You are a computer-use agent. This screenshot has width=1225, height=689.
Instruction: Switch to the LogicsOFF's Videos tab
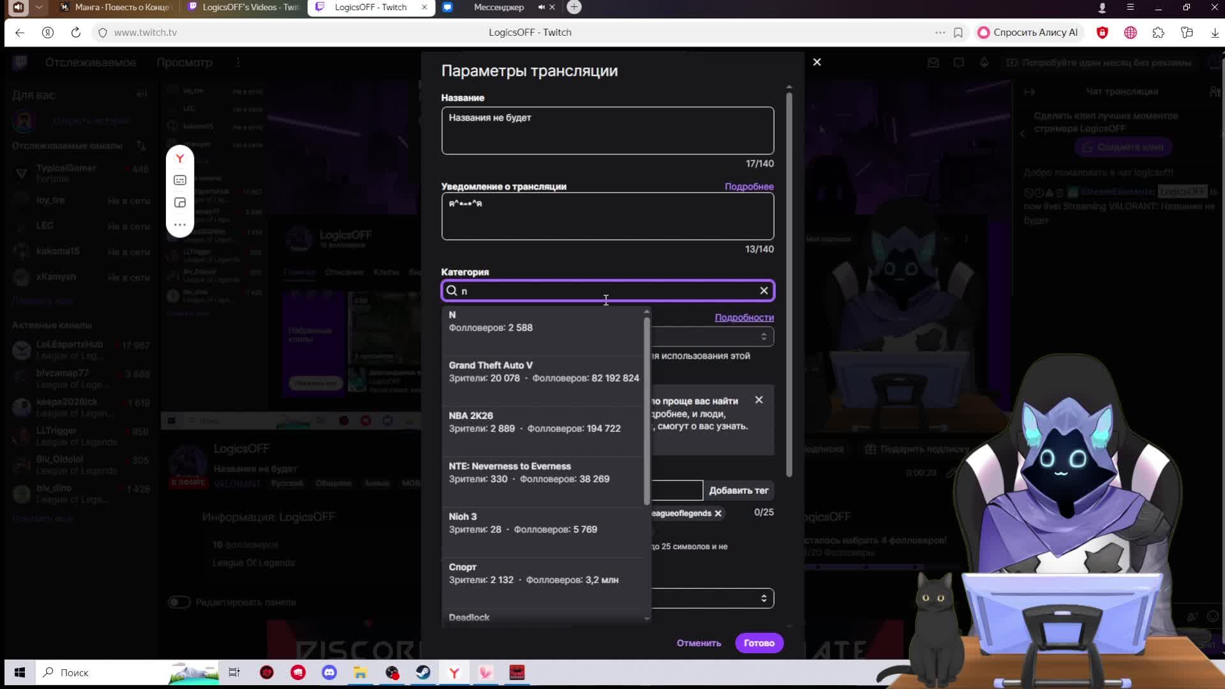click(x=243, y=7)
